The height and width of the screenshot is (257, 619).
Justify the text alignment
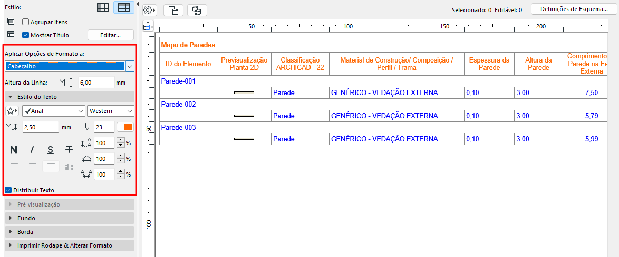click(69, 167)
